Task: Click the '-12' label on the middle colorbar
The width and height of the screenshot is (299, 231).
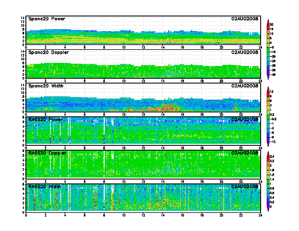Action: pos(272,142)
